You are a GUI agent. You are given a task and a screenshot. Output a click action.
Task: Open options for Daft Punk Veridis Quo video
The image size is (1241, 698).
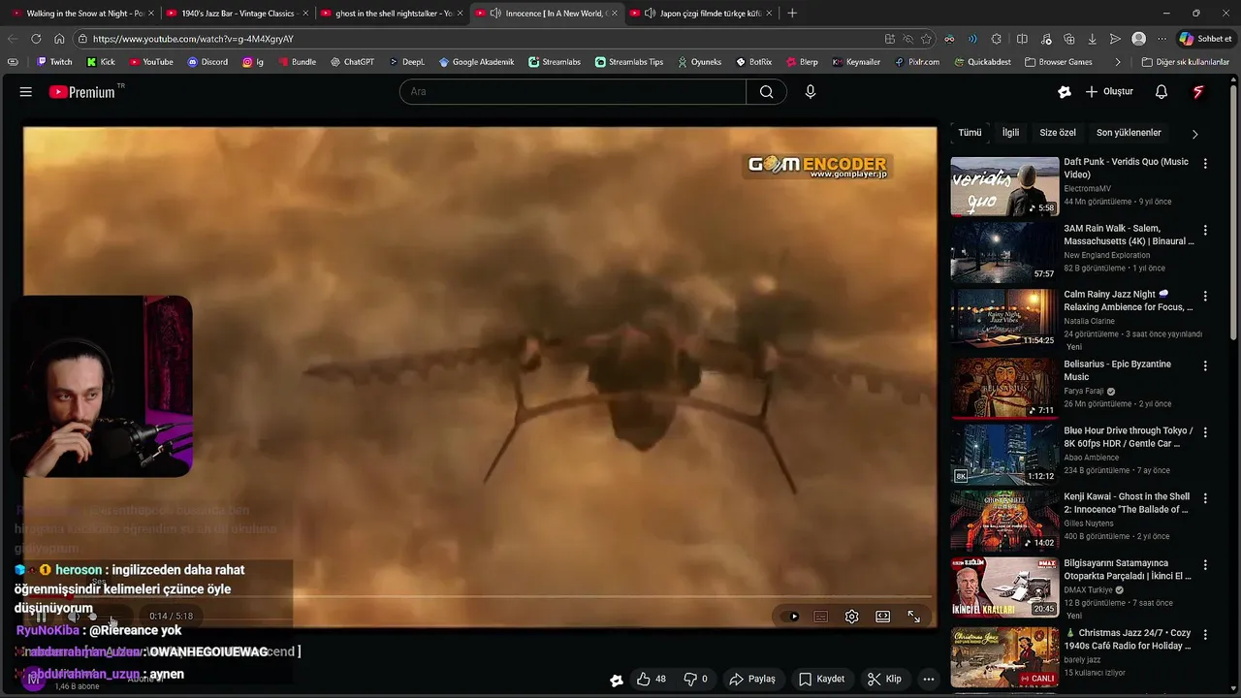point(1205,164)
